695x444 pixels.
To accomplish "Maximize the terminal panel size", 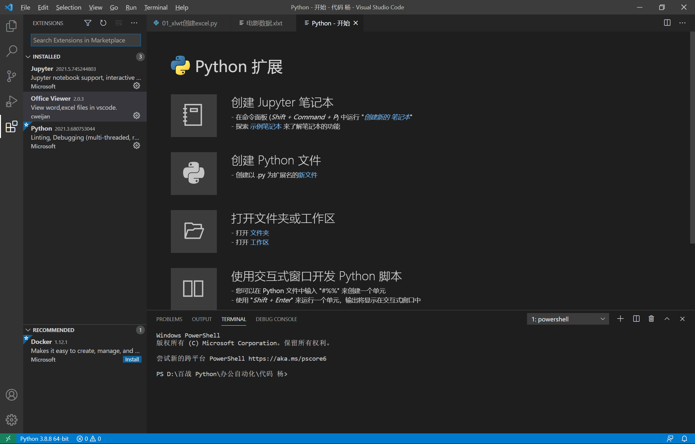I will click(x=667, y=319).
